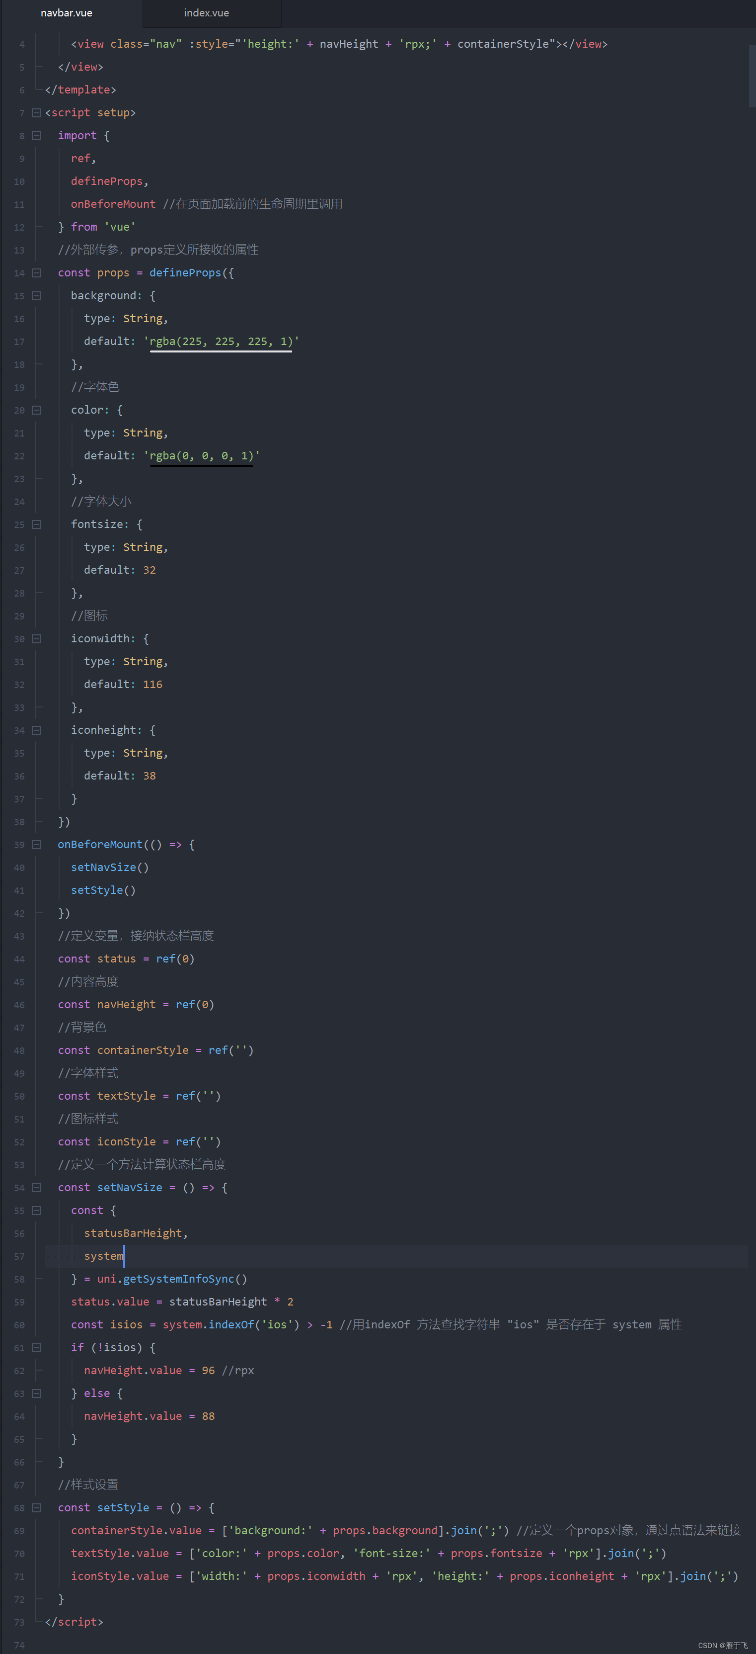
Task: Fold the iconheight prop at line 34
Action: pos(37,730)
